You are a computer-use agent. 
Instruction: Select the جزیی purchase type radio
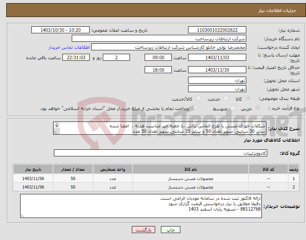point(258,108)
